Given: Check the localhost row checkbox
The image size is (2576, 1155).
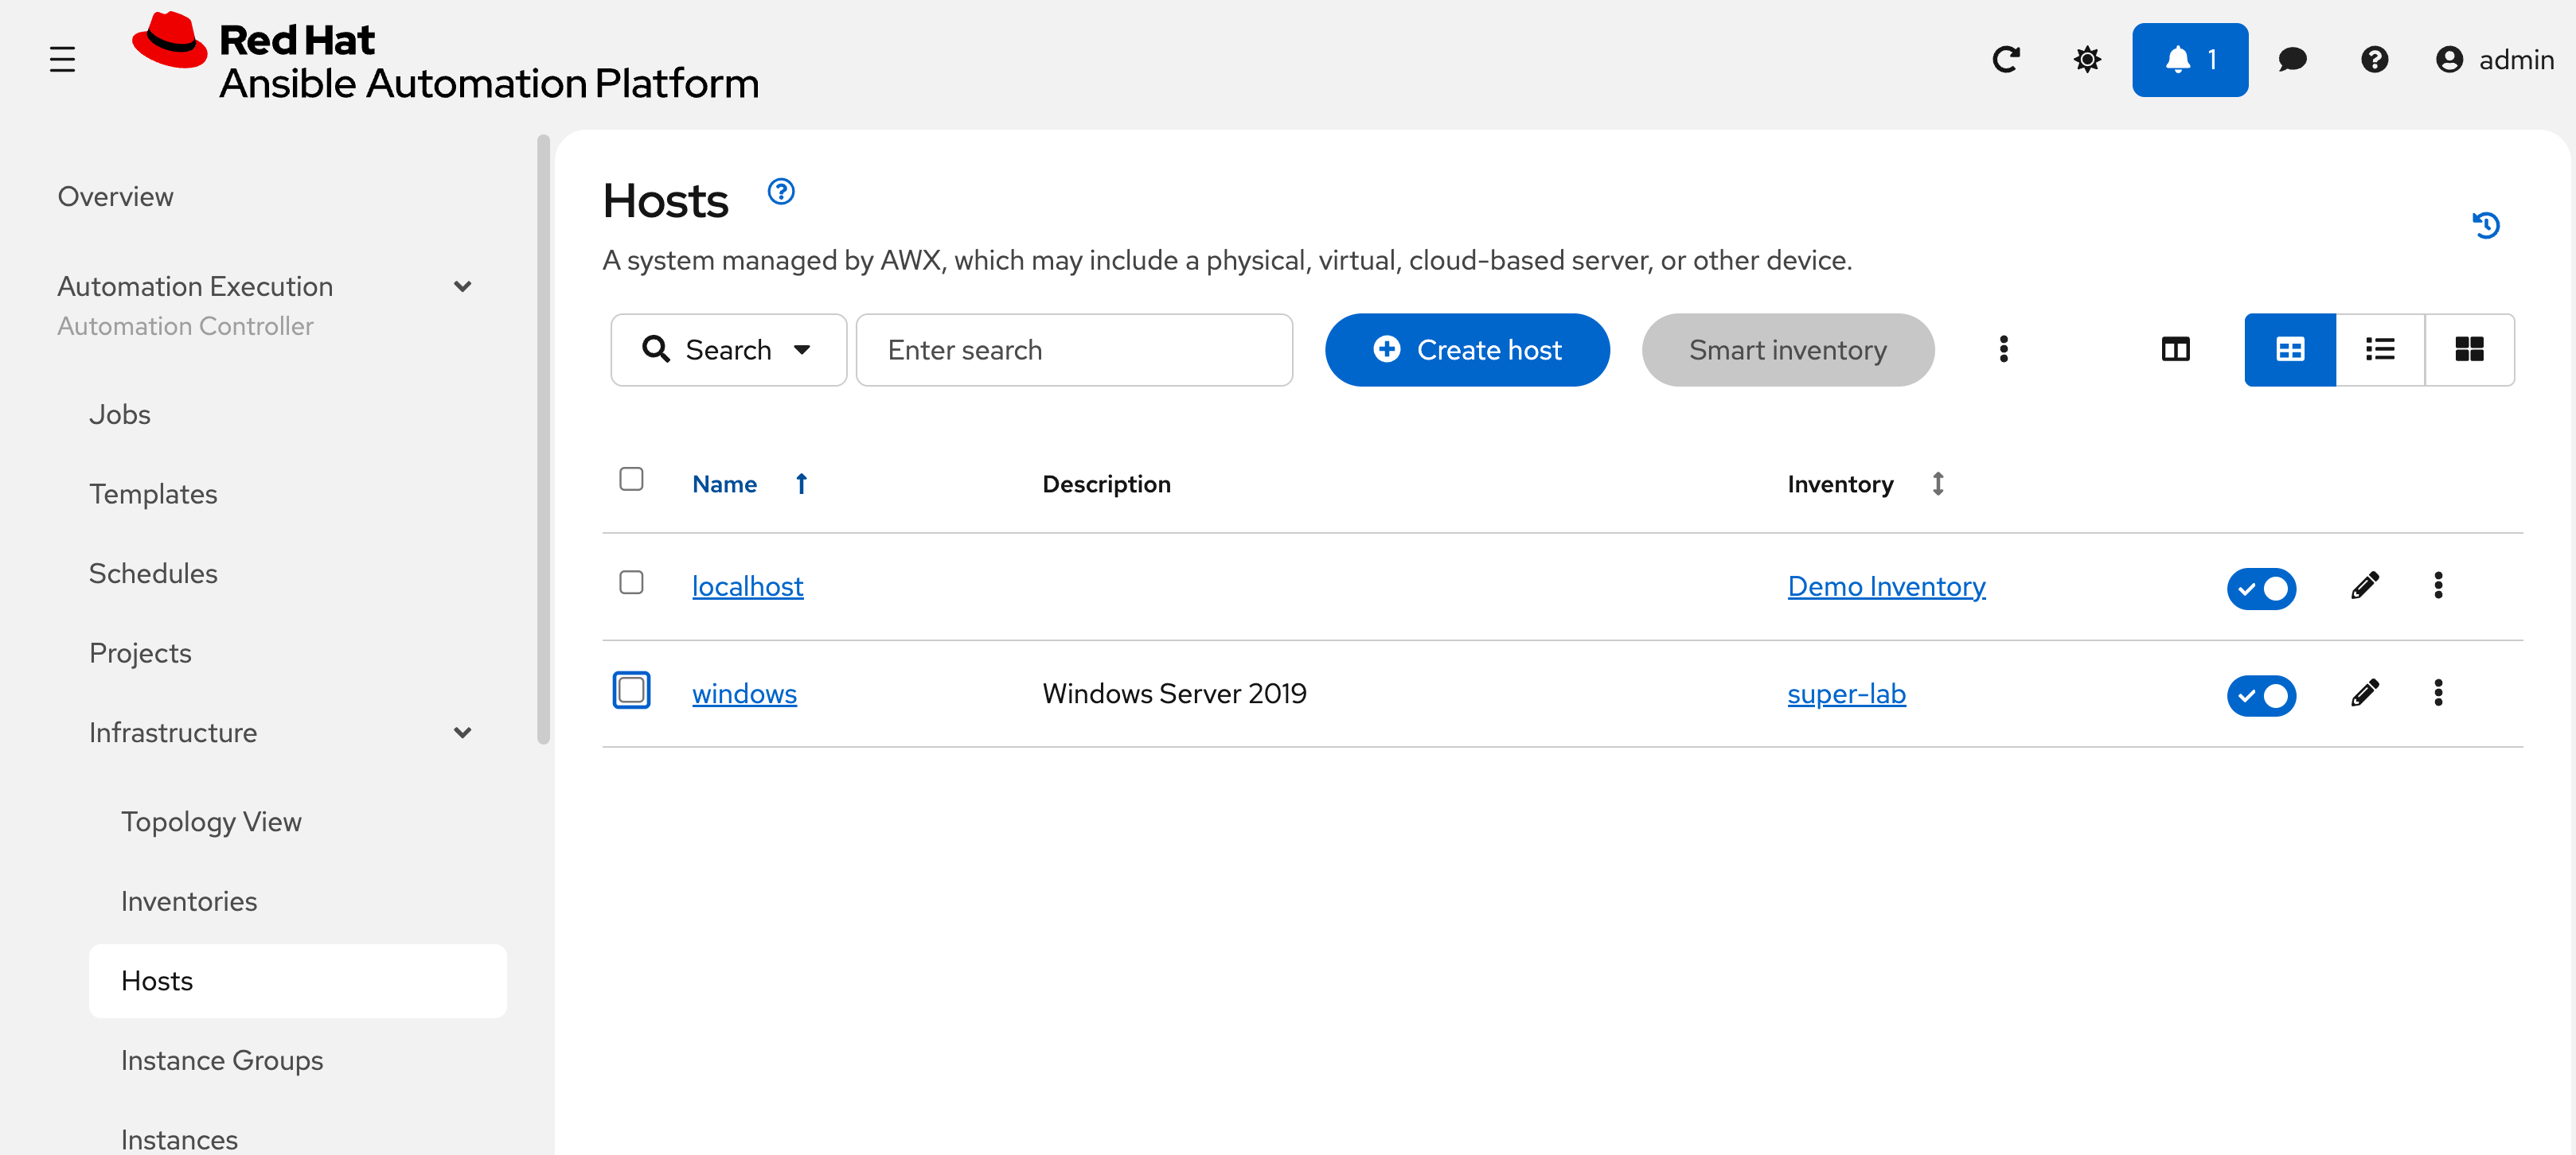Looking at the screenshot, I should [631, 582].
